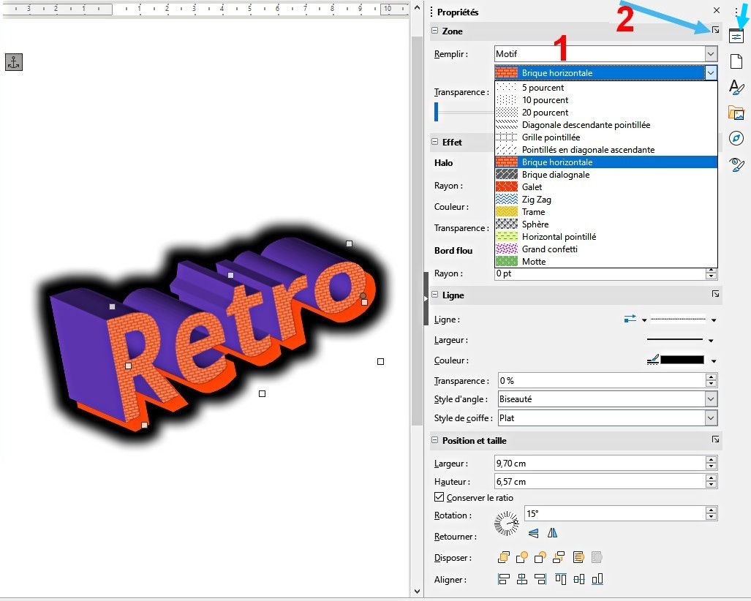Select '20 pourcent' pattern
This screenshot has height=601, width=751.
606,113
